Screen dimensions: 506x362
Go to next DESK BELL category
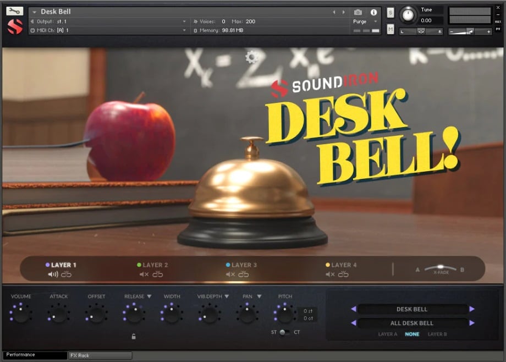[x=472, y=309]
